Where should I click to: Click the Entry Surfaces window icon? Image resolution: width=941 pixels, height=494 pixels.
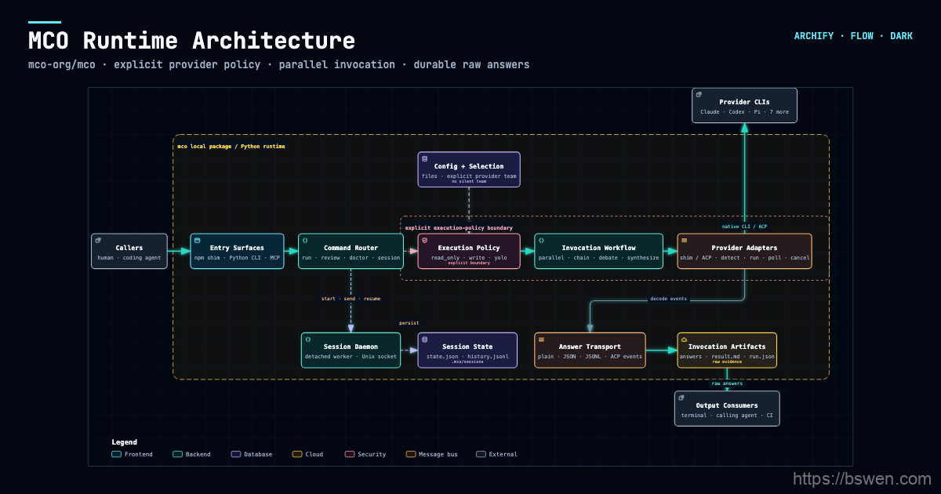(198, 240)
